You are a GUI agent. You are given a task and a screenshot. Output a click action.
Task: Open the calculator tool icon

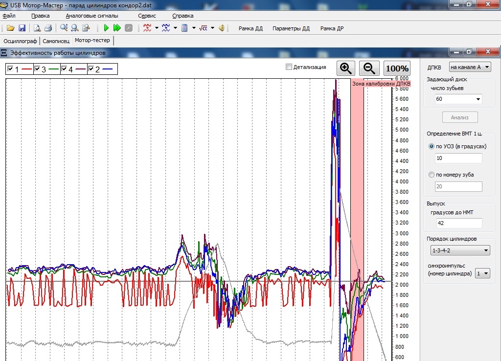point(184,28)
